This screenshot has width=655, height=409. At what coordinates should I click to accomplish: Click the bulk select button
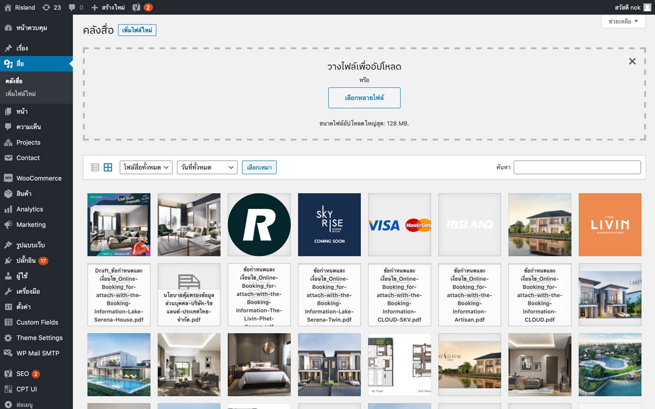259,167
